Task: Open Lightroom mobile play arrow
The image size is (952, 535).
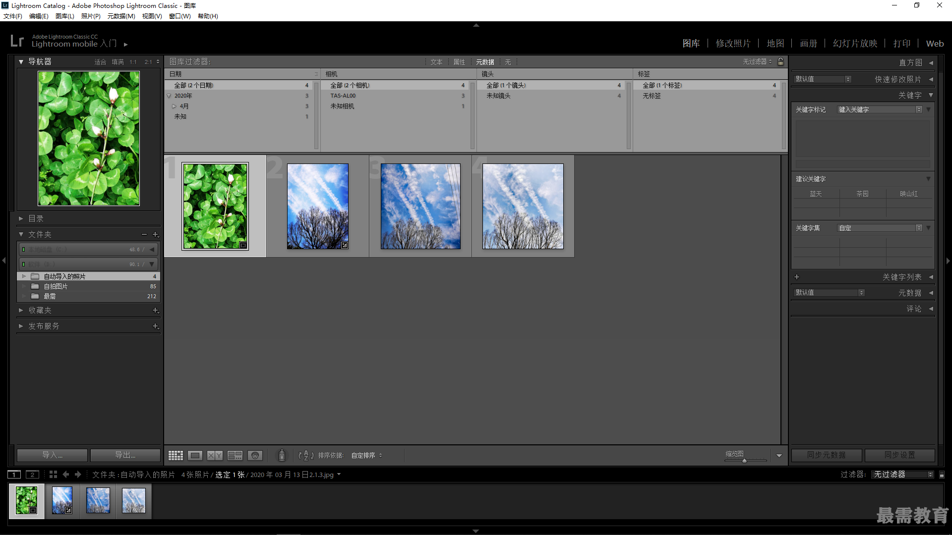Action: coord(126,45)
